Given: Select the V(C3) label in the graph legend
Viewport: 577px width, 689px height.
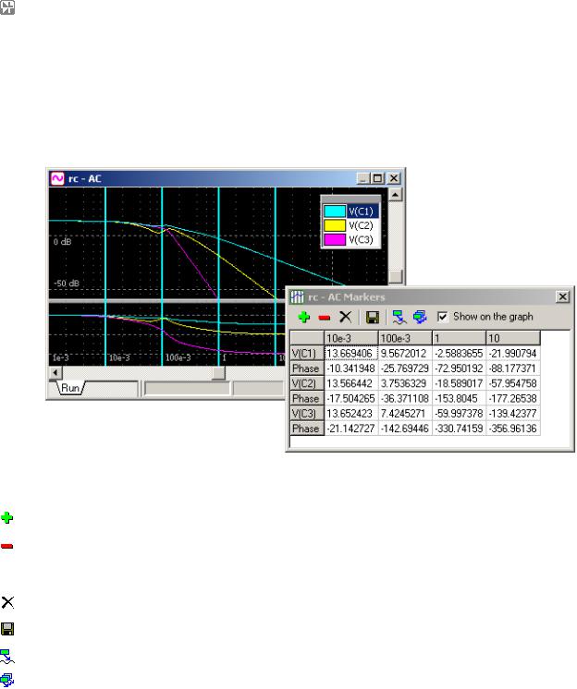Looking at the screenshot, I should click(361, 239).
